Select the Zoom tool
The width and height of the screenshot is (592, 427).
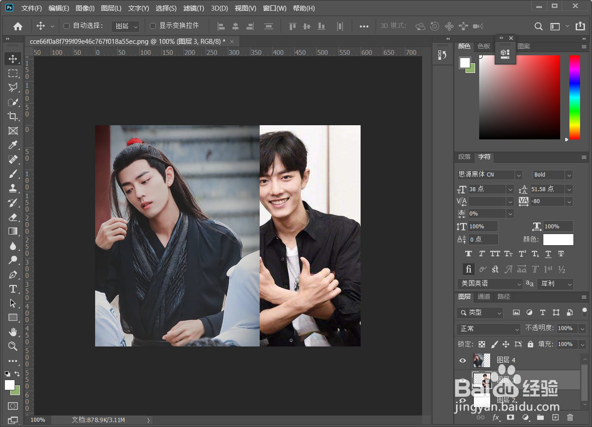tap(13, 346)
